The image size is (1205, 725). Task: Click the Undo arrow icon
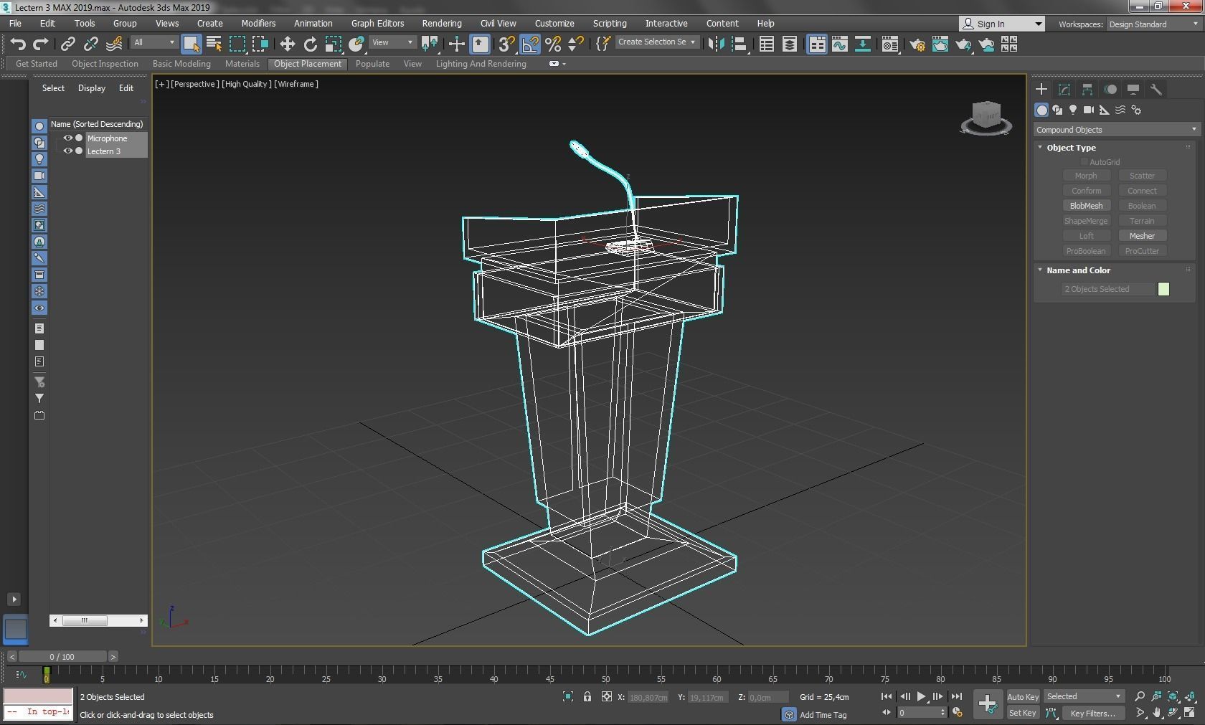(x=18, y=44)
